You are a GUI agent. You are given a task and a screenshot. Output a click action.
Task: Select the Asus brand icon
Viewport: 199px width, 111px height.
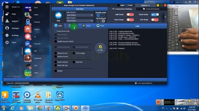pyautogui.click(x=28, y=7)
